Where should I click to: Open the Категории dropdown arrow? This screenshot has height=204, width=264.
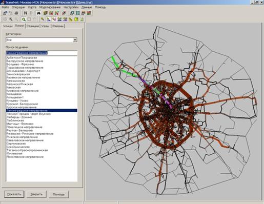point(75,40)
